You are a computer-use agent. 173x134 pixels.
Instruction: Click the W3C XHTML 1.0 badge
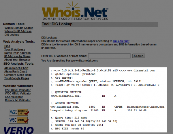coord(19,112)
